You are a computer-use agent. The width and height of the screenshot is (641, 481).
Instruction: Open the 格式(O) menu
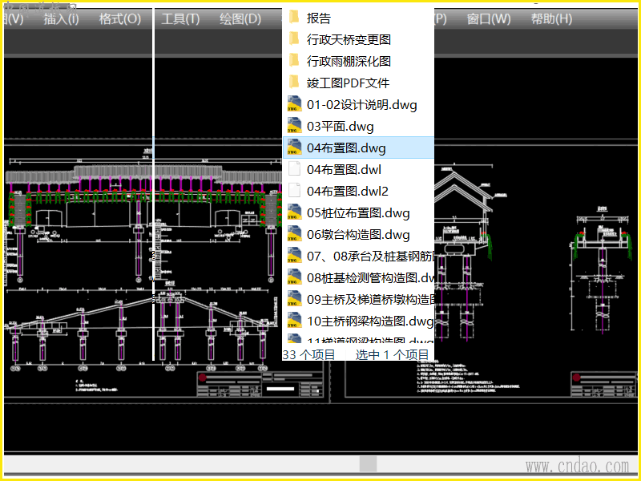119,18
